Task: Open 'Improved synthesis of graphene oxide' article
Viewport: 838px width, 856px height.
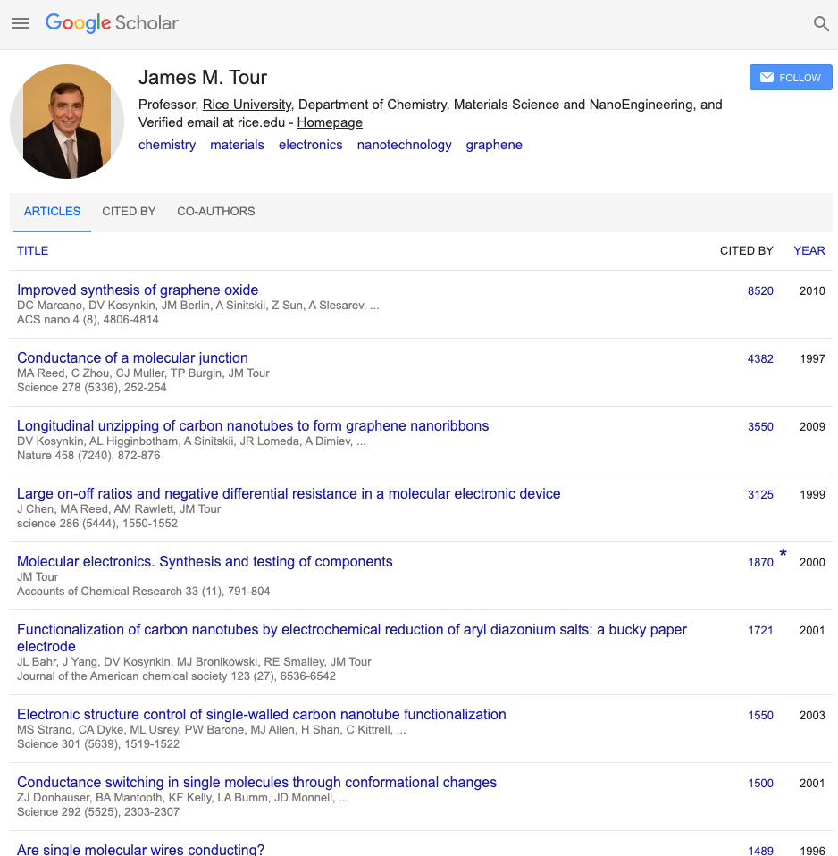Action: coord(138,290)
